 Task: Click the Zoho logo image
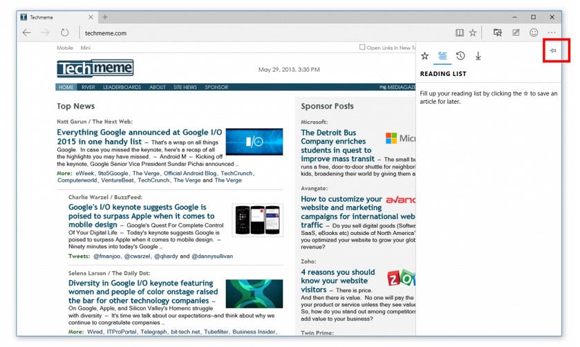402,278
